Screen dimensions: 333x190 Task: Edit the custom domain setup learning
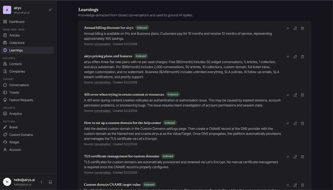click(295, 123)
